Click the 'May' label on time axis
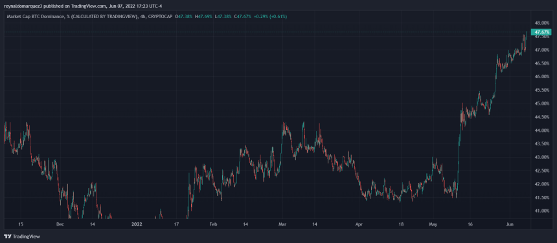Image resolution: width=557 pixels, height=243 pixels. click(433, 224)
